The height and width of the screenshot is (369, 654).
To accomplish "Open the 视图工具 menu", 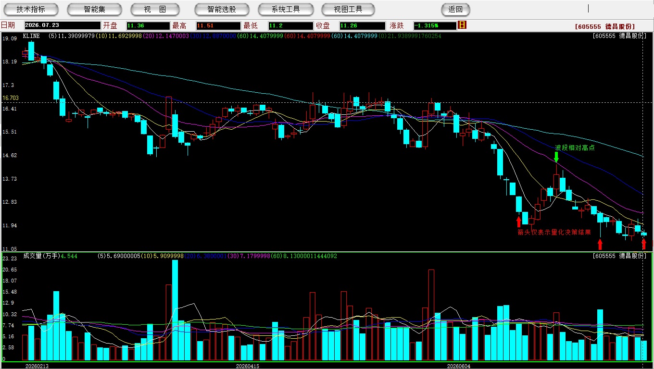I will 349,9.
